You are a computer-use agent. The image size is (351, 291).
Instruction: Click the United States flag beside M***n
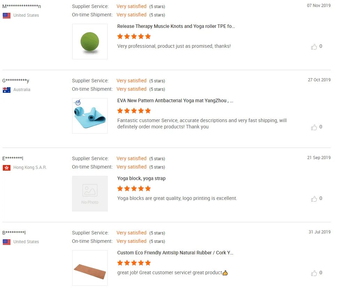[7, 15]
